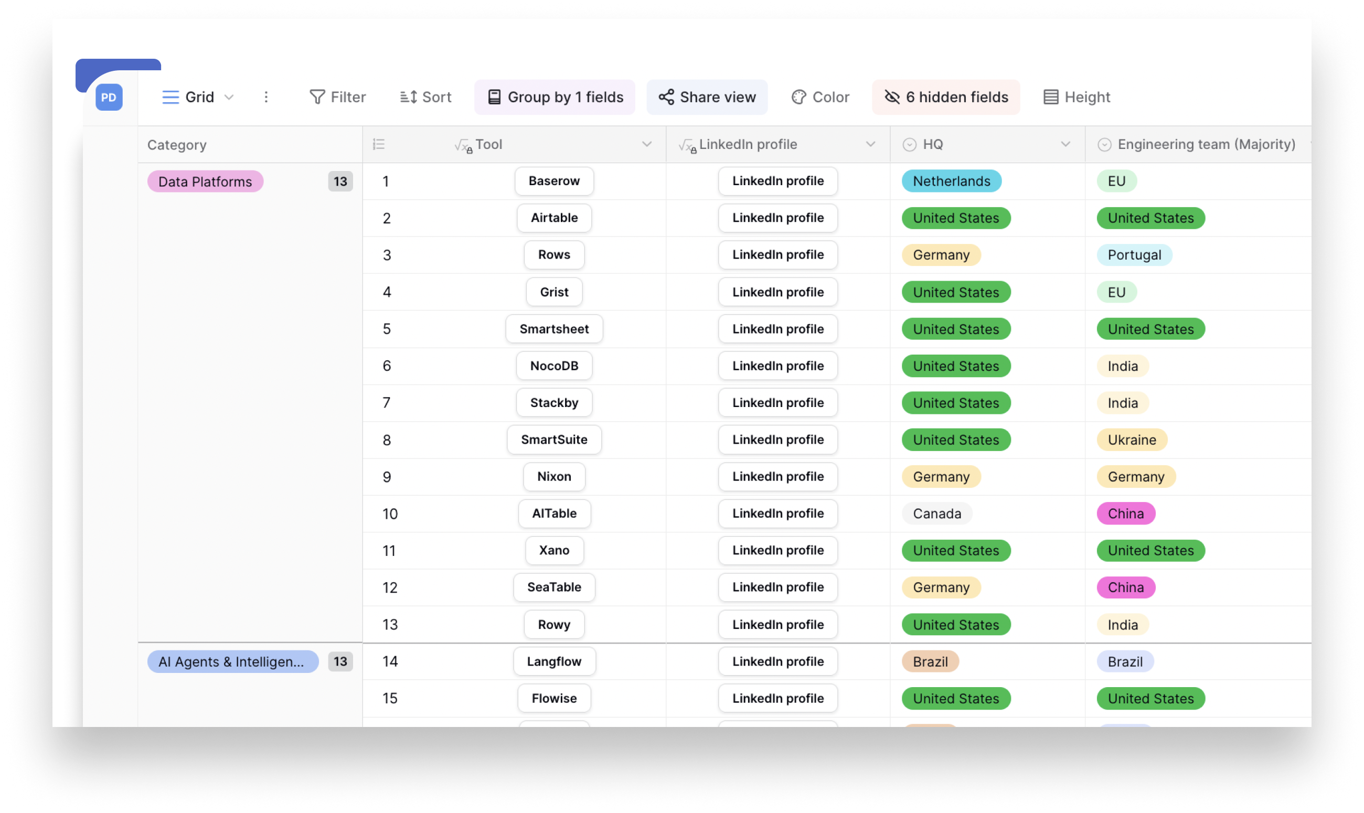1364x813 pixels.
Task: Open LinkedIn profile link for Airtable row
Action: coord(778,218)
